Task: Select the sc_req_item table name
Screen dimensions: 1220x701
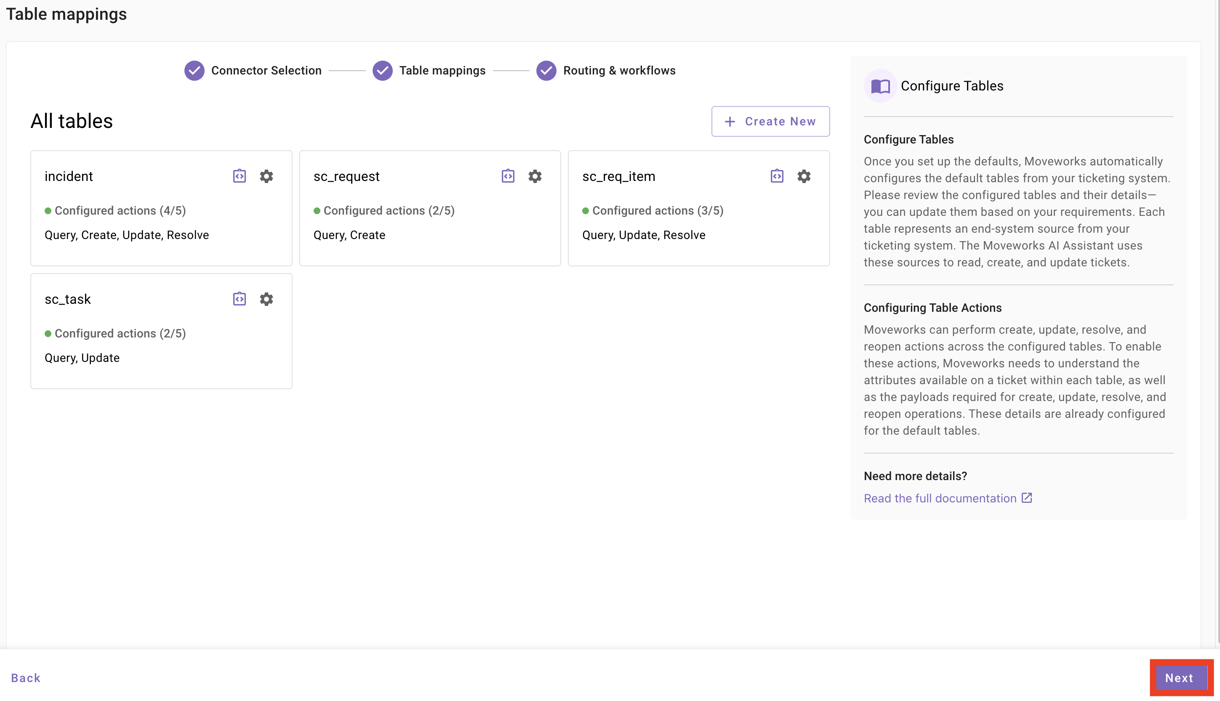Action: (x=619, y=176)
